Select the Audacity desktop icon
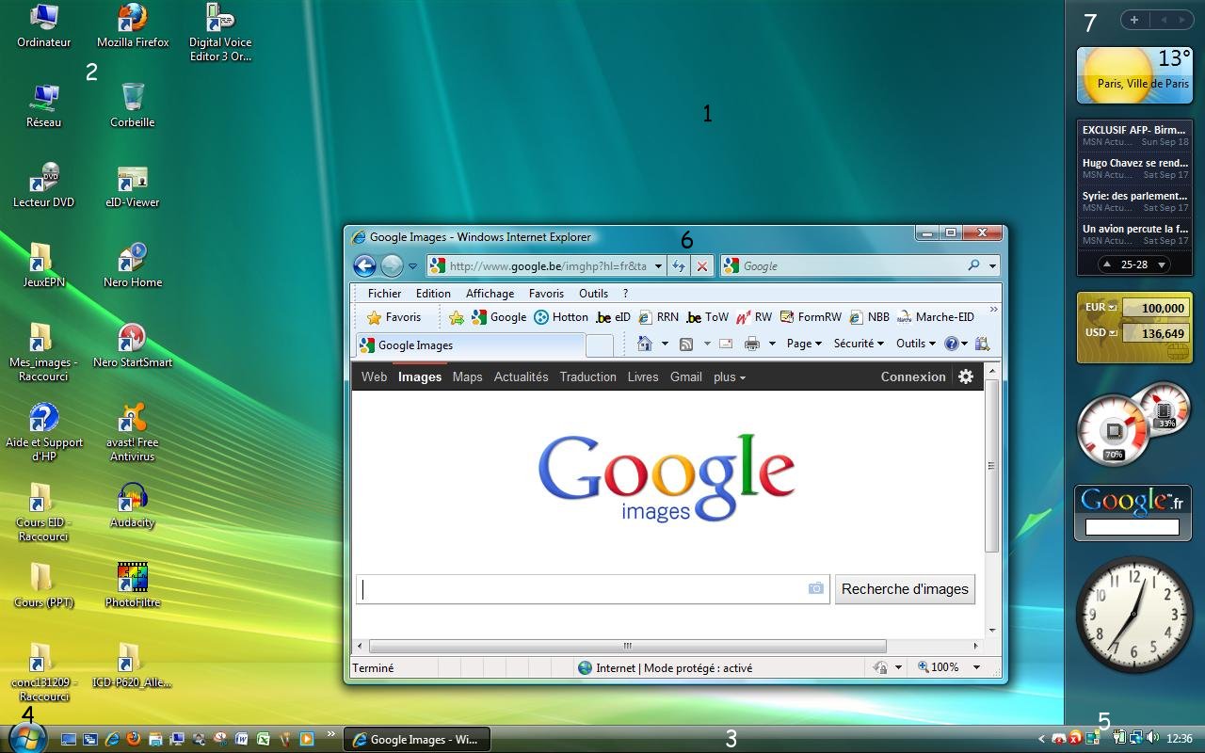Image resolution: width=1205 pixels, height=753 pixels. click(x=132, y=505)
